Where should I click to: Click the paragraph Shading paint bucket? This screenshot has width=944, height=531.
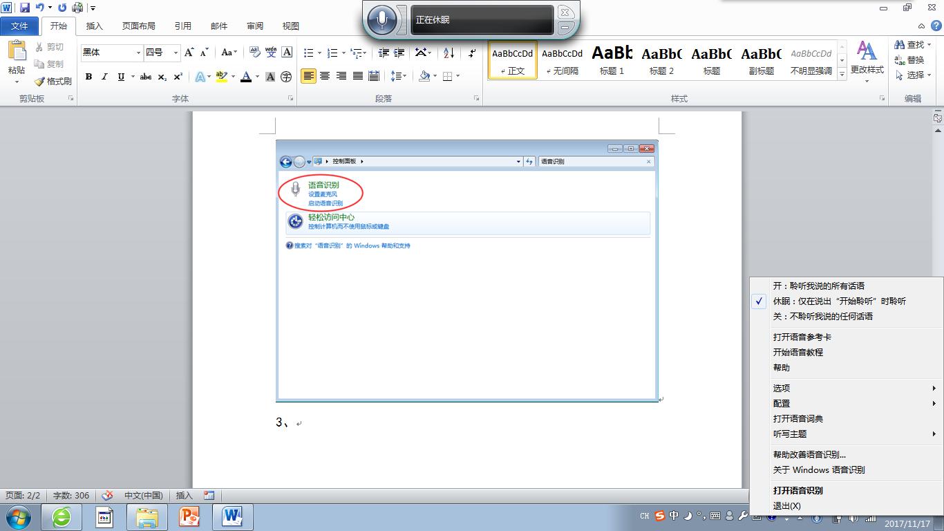click(x=424, y=76)
